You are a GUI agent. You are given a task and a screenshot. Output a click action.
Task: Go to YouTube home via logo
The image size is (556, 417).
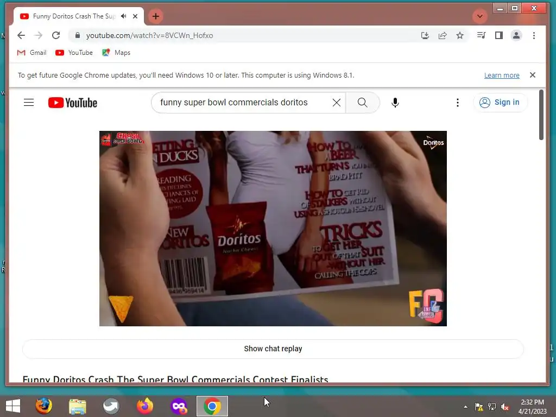pos(73,103)
